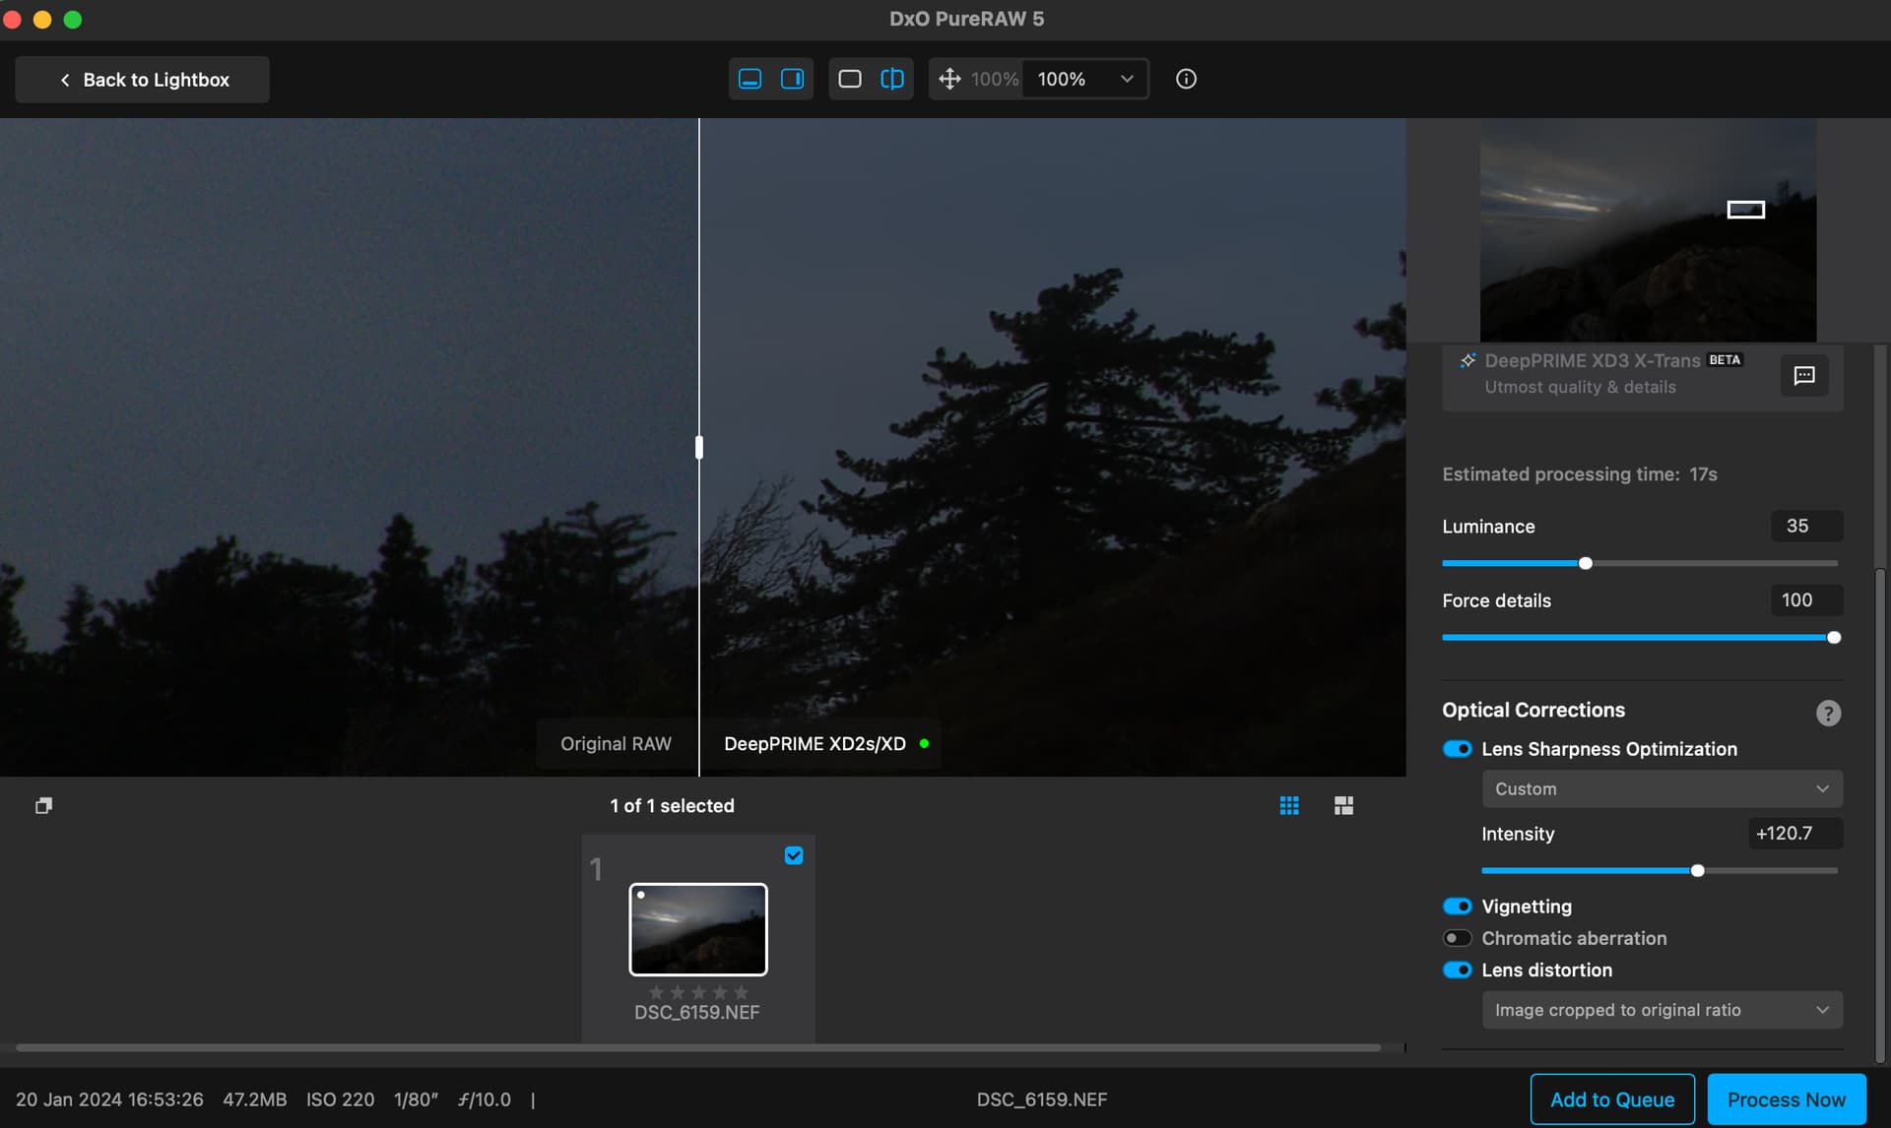Edit the Force details value field 100
Screen dimensions: 1891x1128
(1806, 599)
